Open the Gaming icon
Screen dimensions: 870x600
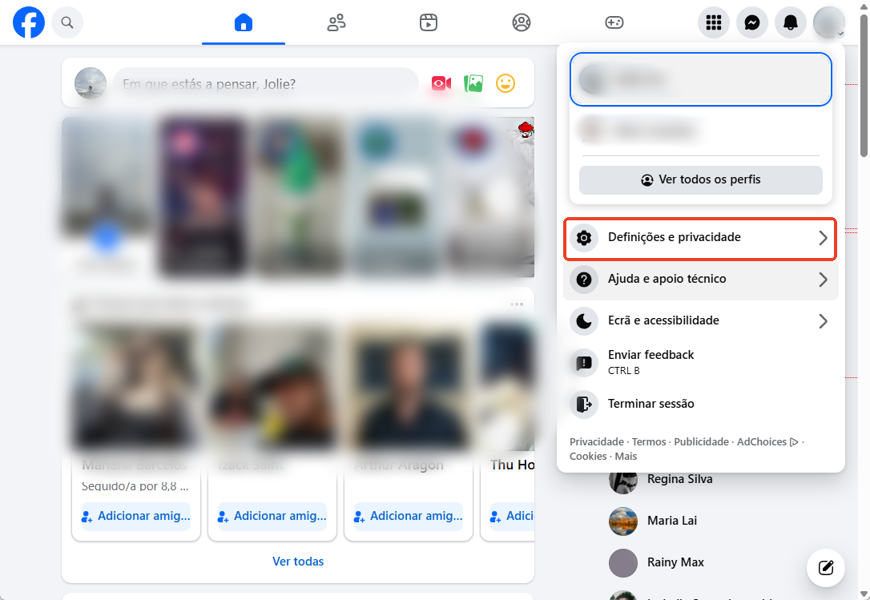(614, 22)
